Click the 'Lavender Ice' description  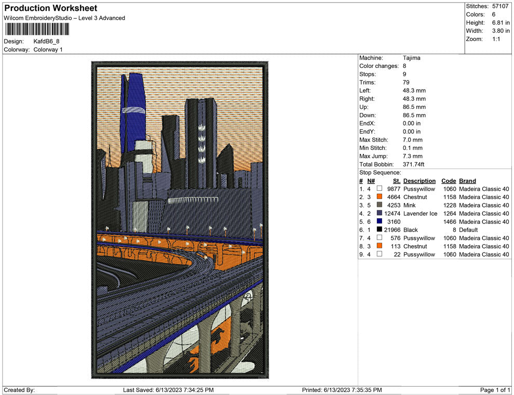(420, 214)
